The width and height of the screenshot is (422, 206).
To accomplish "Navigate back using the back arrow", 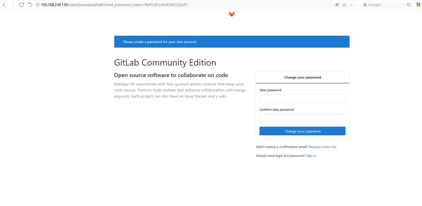I will coord(4,5).
